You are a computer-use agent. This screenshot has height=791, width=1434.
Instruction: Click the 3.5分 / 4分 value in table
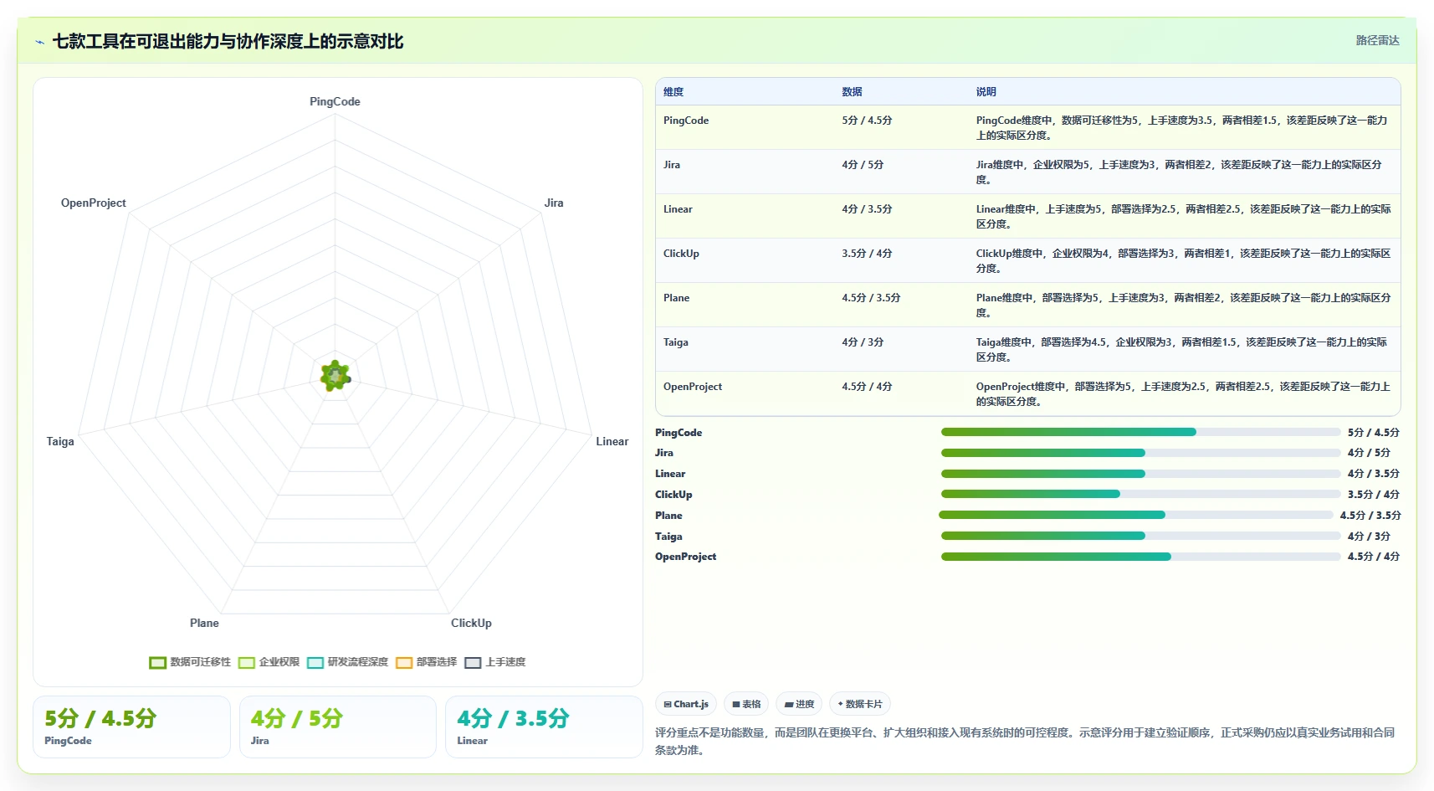click(x=867, y=254)
